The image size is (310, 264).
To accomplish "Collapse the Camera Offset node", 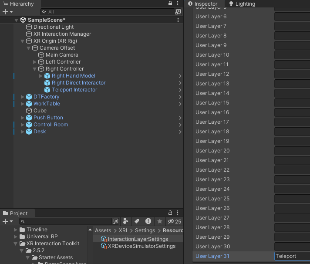I will [28, 48].
